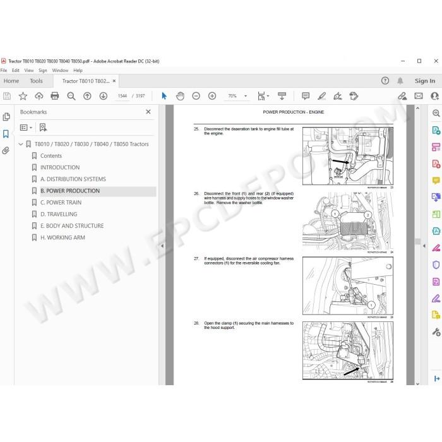Open the yellow Comment tool in right pane
The image size is (442, 442).
tap(436, 181)
